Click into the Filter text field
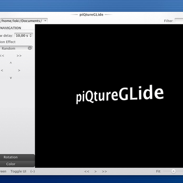This screenshot has width=183, height=183. tap(179, 21)
